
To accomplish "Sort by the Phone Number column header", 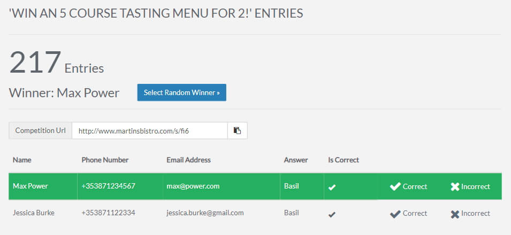I will tap(105, 160).
